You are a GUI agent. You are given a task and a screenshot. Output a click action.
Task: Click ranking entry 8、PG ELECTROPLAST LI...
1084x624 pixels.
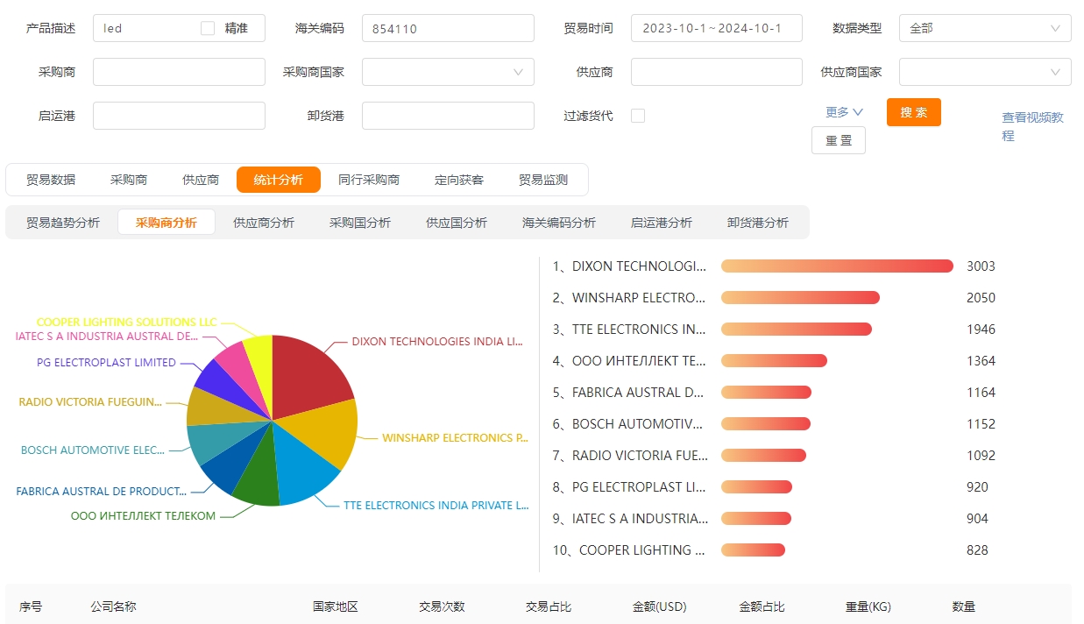[629, 487]
